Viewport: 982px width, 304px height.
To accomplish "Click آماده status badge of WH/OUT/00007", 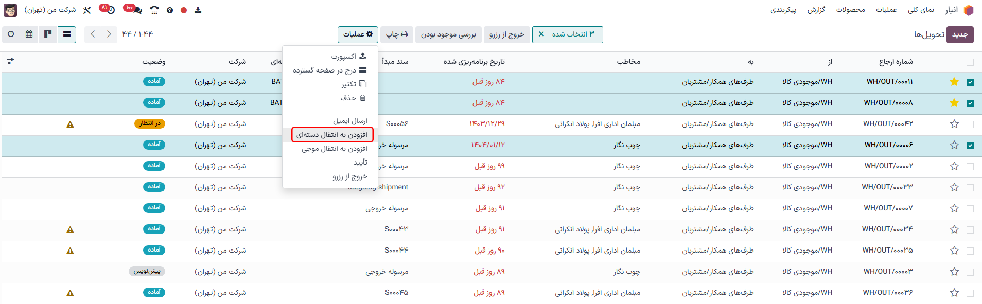I will (154, 208).
